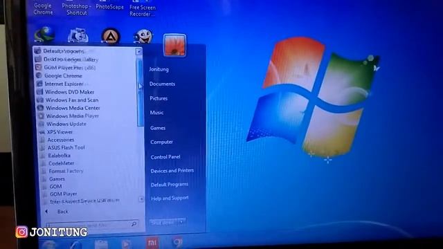This screenshot has height=249, width=443.
Task: Open Help and Support
Action: click(x=170, y=199)
